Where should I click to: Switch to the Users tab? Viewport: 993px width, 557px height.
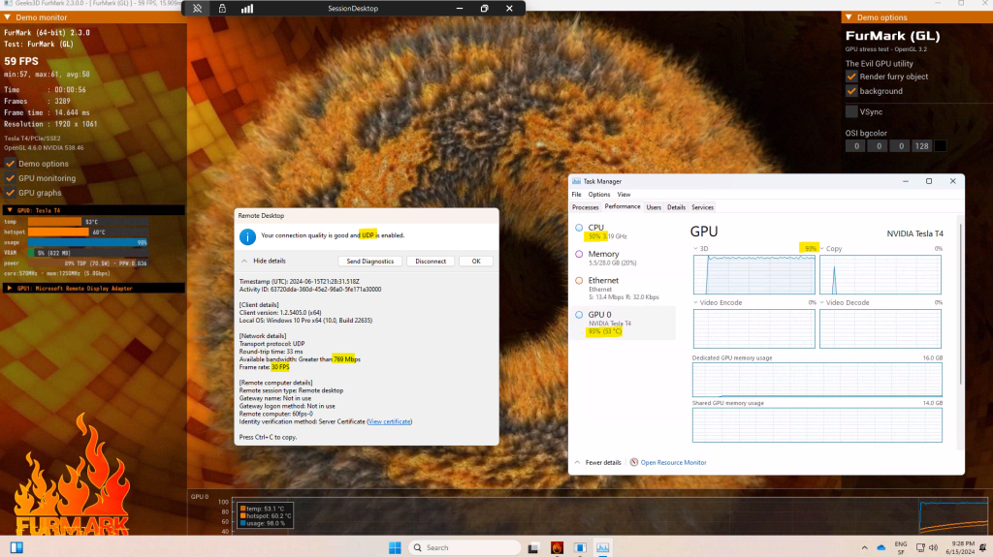(654, 207)
